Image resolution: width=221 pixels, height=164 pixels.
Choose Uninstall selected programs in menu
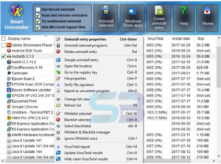pyautogui.click(x=99, y=45)
